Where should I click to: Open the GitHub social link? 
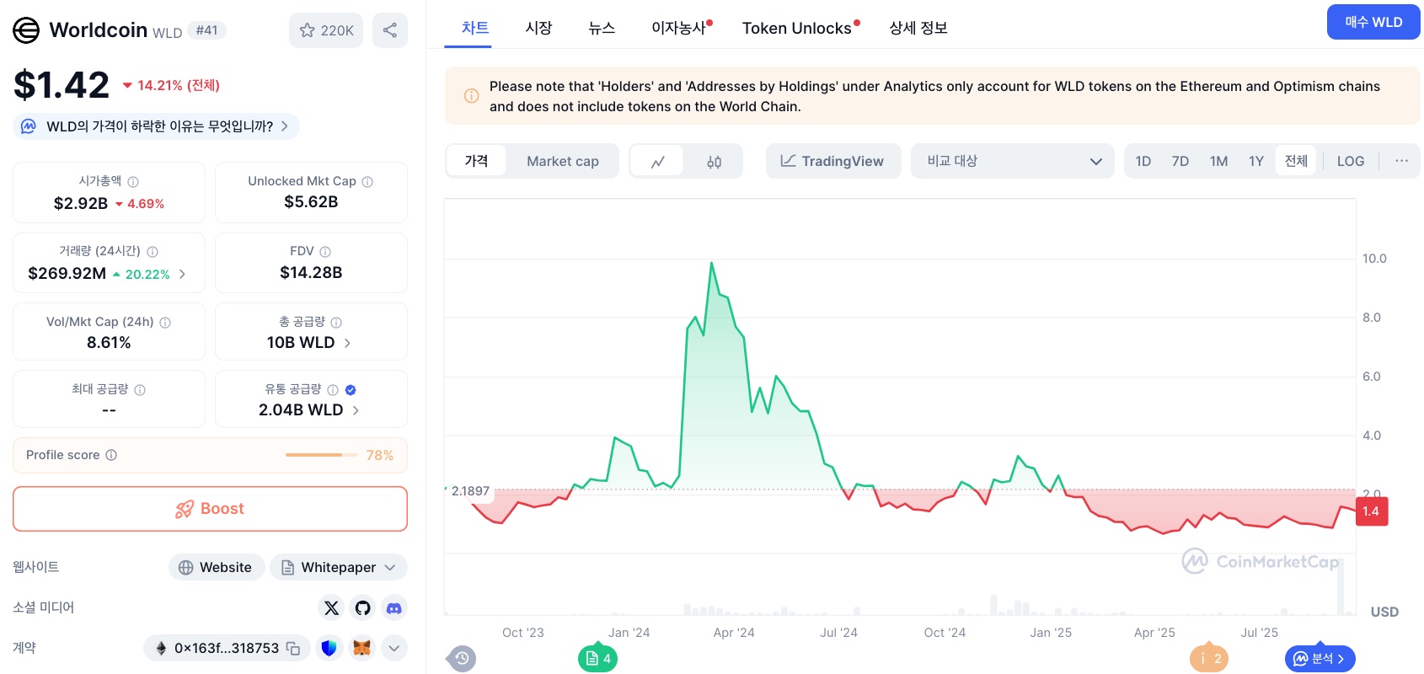362,607
